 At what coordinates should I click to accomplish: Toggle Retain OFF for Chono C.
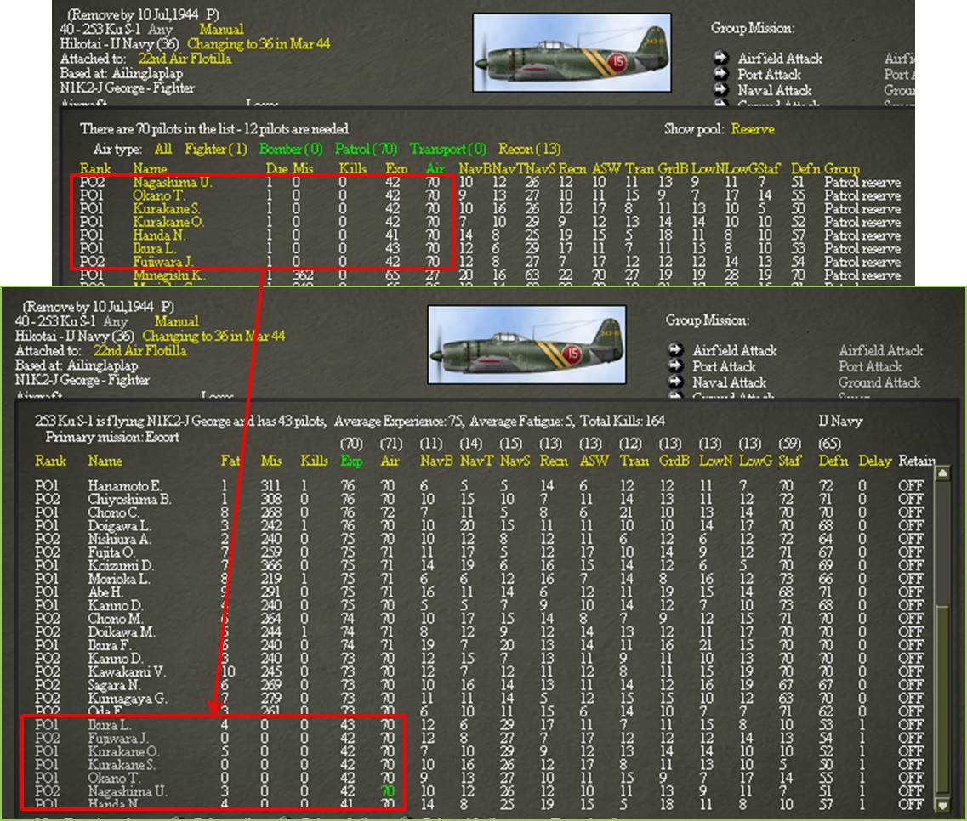[910, 512]
